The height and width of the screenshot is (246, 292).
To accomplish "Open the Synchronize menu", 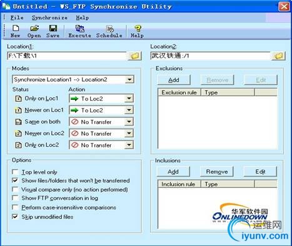I will (49, 17).
